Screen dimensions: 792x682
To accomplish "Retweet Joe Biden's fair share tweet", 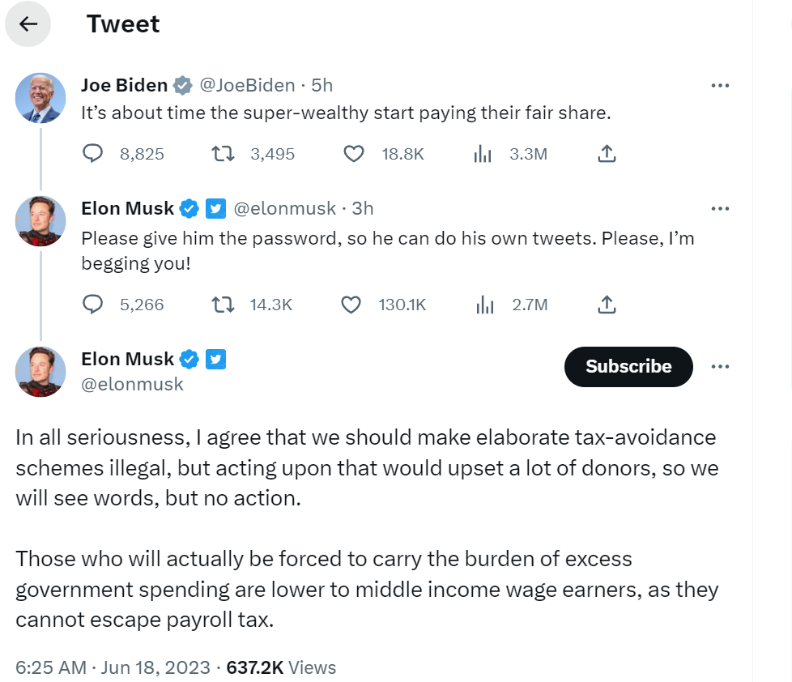I will [223, 153].
